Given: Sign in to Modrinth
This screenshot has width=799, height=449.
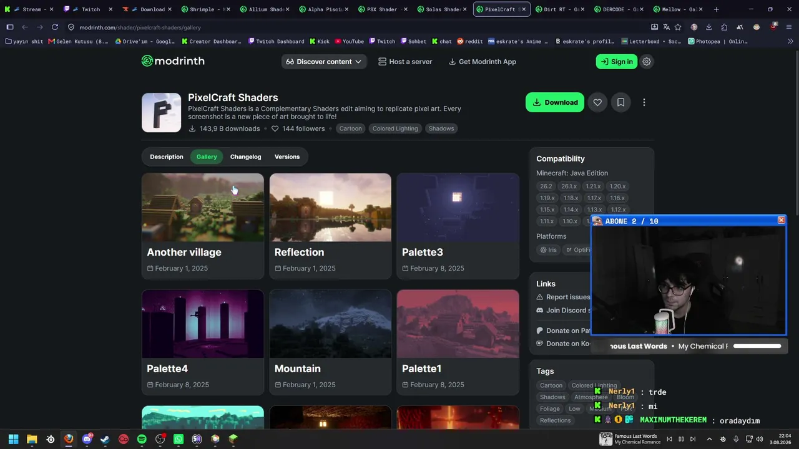Looking at the screenshot, I should [617, 62].
